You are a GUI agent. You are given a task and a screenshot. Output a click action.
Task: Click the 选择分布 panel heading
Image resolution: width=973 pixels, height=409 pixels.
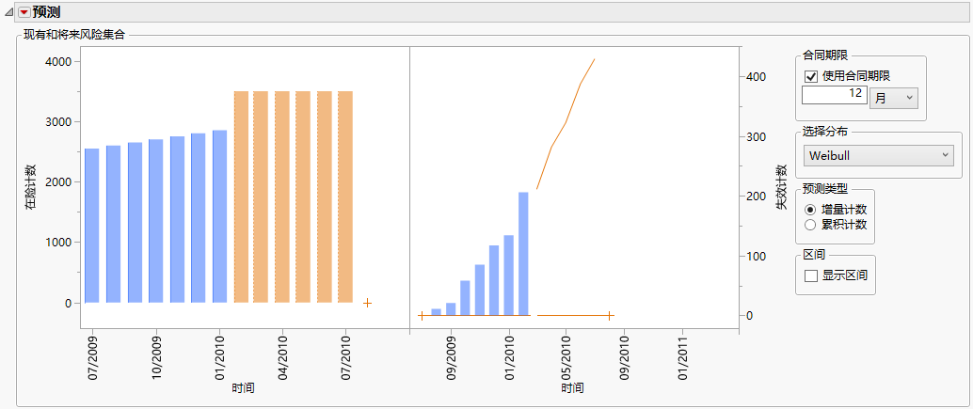(825, 131)
